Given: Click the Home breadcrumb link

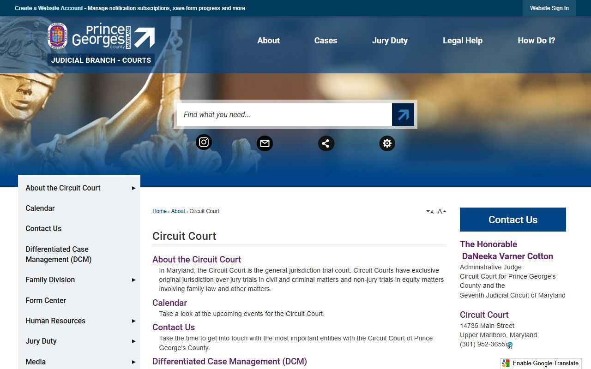Looking at the screenshot, I should [159, 211].
